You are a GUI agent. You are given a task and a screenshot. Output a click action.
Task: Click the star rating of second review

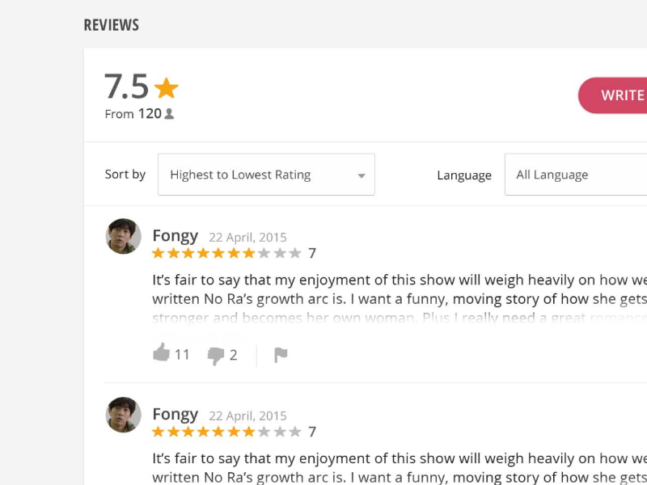[226, 432]
